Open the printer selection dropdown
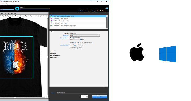 [7, 9]
